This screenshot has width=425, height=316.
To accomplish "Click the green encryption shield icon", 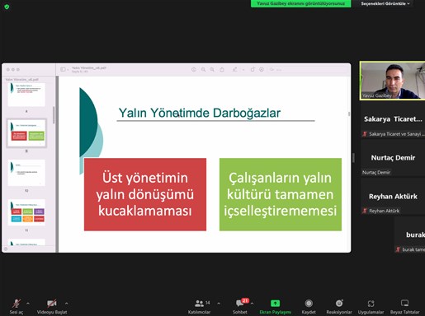I will pyautogui.click(x=7, y=7).
